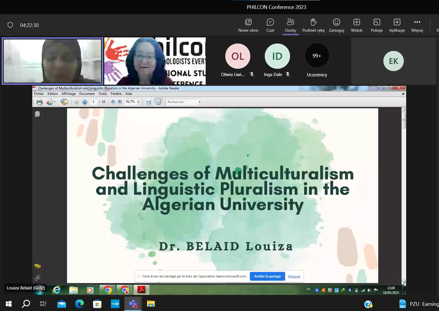Open Nowe okno pop-out window
Image resolution: width=439 pixels, height=311 pixels.
pyautogui.click(x=248, y=25)
